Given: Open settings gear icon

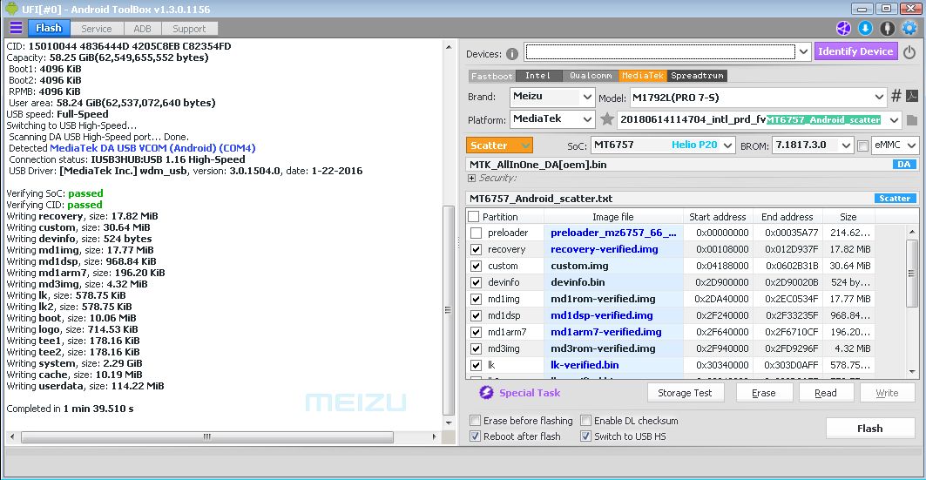Looking at the screenshot, I should tap(909, 28).
